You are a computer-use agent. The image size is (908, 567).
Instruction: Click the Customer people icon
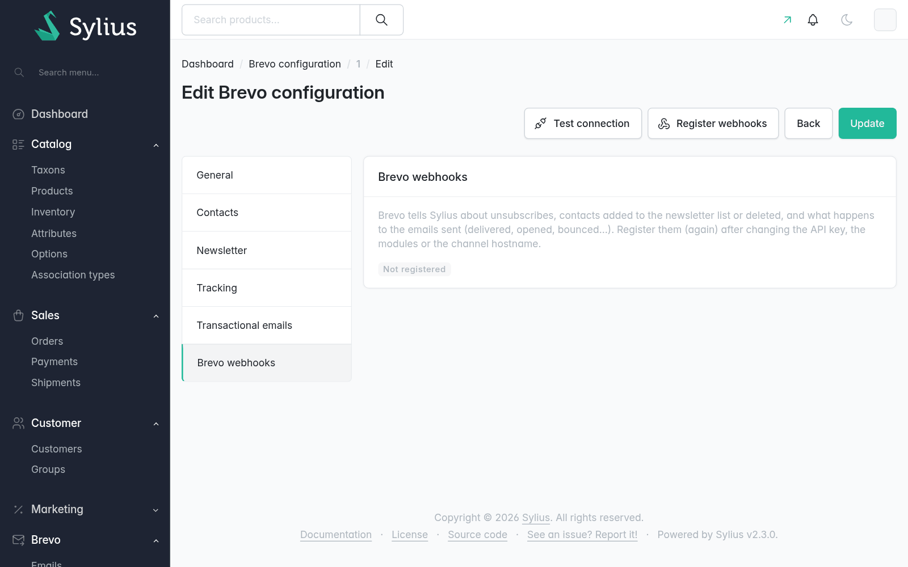click(x=19, y=423)
